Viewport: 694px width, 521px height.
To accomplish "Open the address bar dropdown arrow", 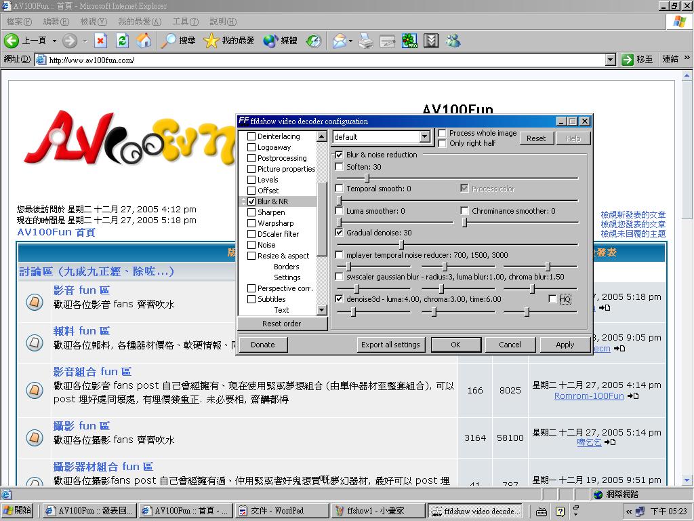I will [x=610, y=60].
